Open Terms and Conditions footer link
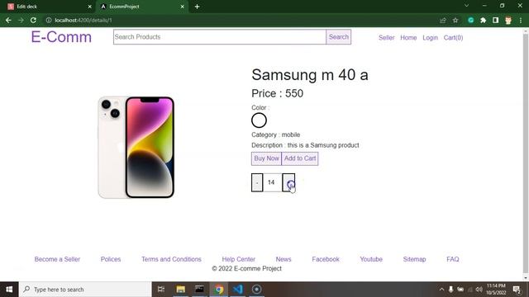Screen dimensions: 529x297 point(171,259)
